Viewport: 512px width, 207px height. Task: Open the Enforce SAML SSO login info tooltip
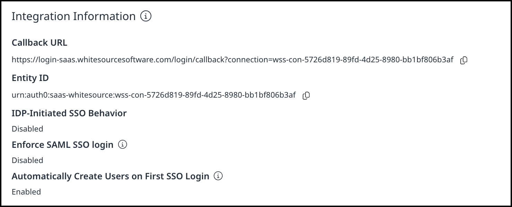coord(123,145)
